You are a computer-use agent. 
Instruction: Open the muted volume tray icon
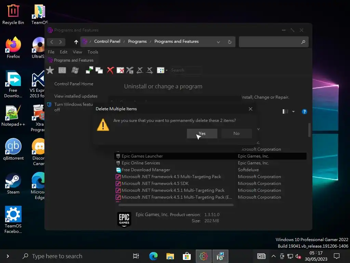click(x=298, y=256)
